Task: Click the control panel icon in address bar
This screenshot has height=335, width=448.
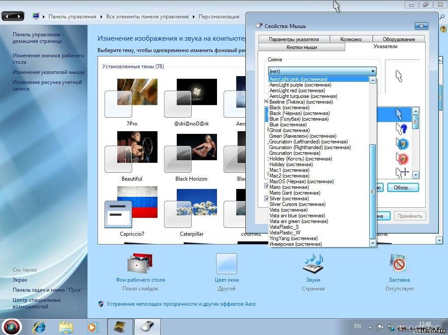Action: (x=36, y=16)
